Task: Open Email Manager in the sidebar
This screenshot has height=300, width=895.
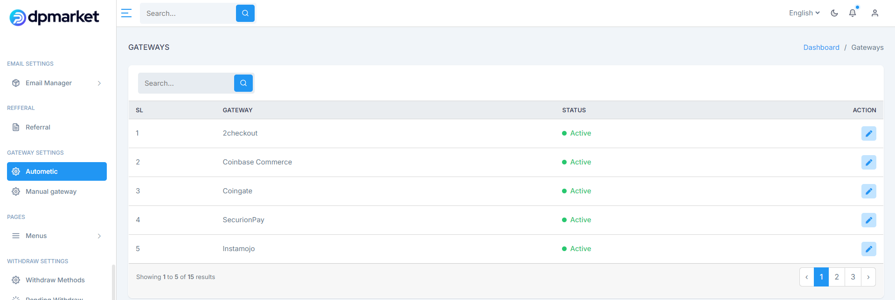Action: (x=57, y=83)
